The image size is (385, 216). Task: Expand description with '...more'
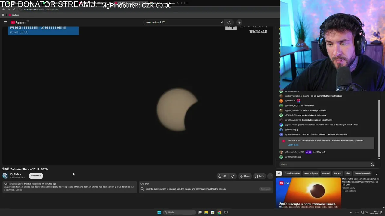pos(19,190)
